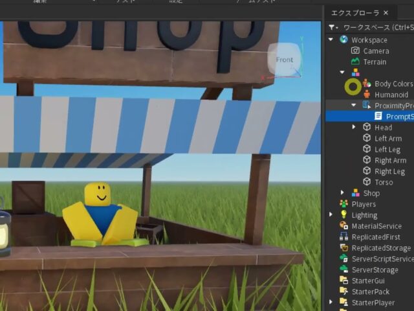Click the Players service icon
The image size is (414, 311).
click(x=343, y=204)
